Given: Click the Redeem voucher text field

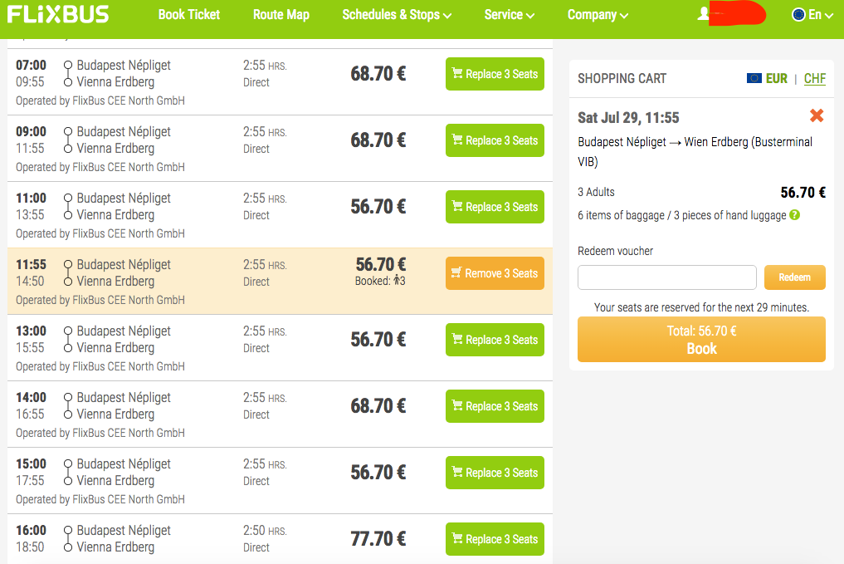Looking at the screenshot, I should click(x=666, y=277).
